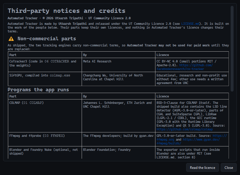Click the 'CoTracker3 (code in 06 COTRACKER' cell
The width and height of the screenshot is (240, 175).
45,65
